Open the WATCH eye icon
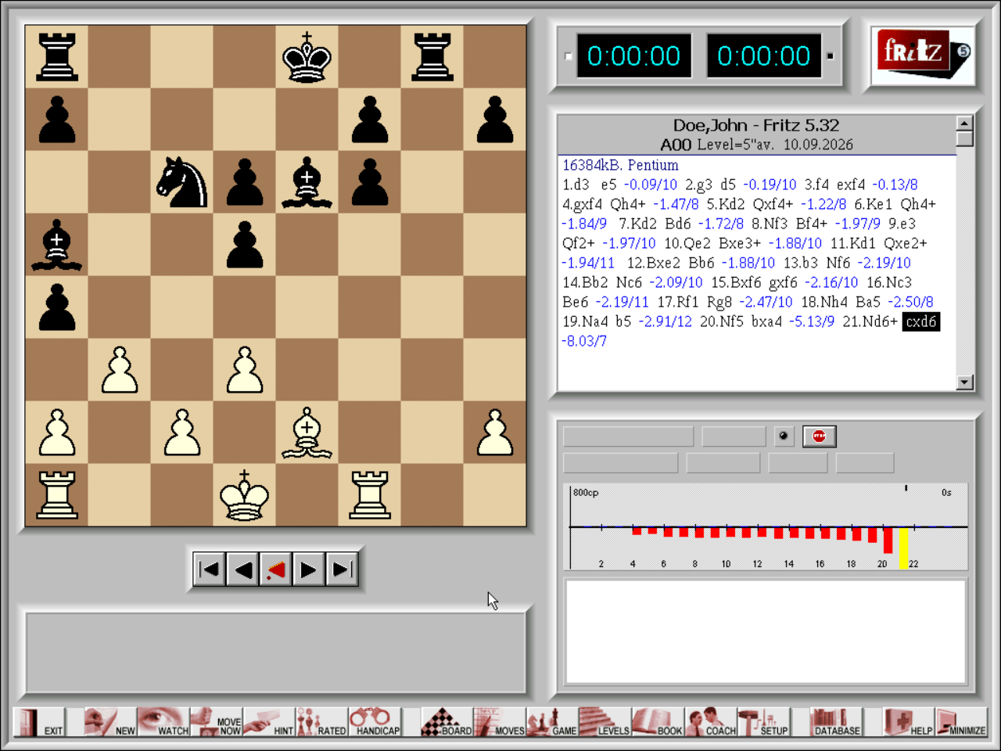This screenshot has width=1001, height=751. click(163, 722)
